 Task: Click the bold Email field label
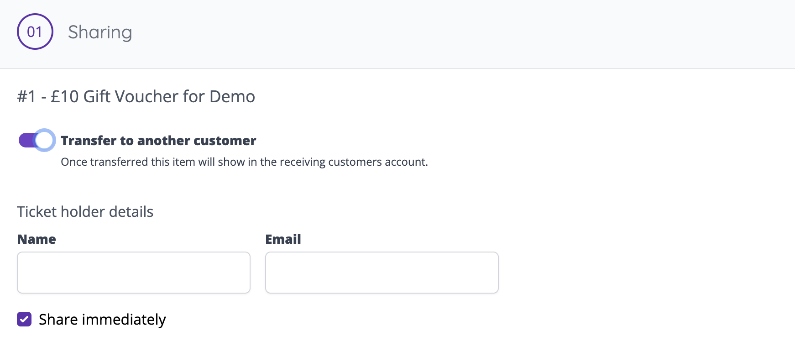coord(283,239)
